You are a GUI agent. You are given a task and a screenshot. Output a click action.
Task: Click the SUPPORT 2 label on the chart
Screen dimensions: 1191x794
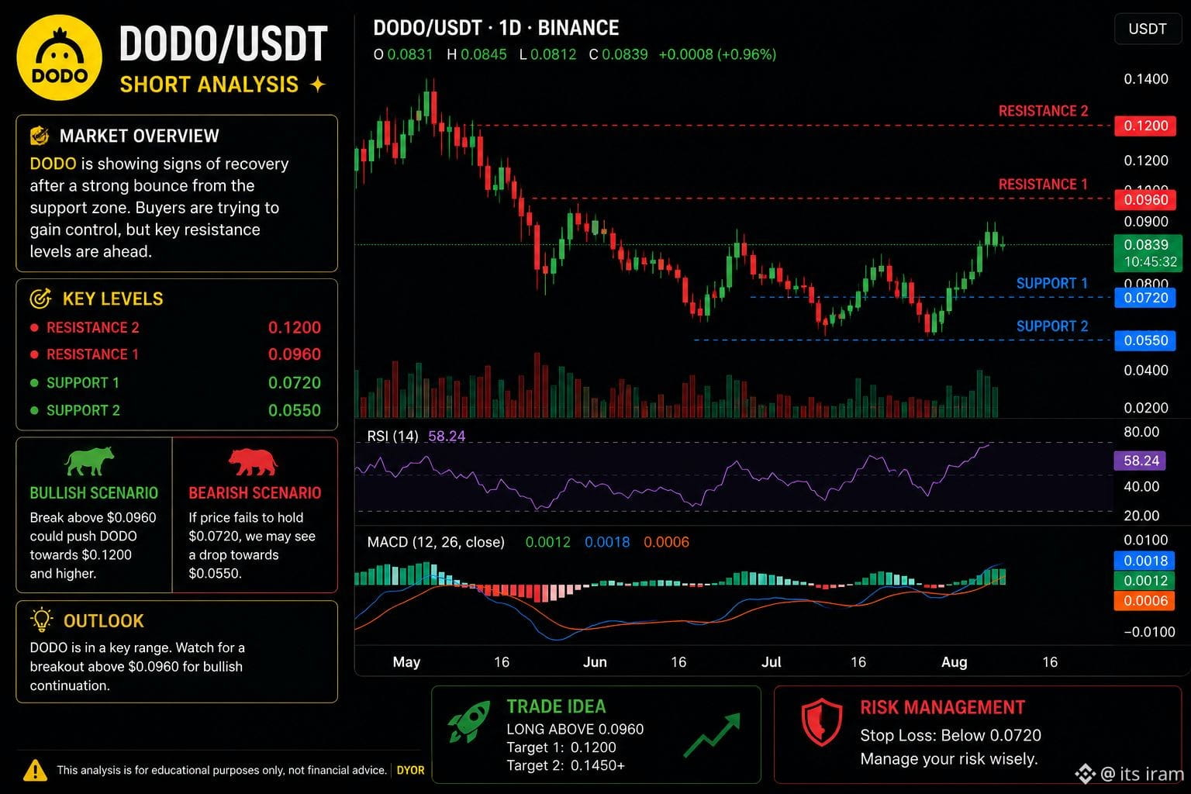click(1052, 326)
